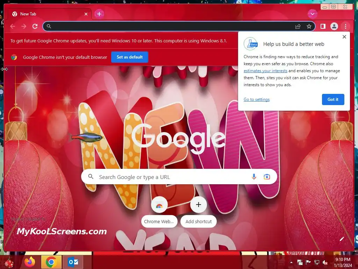This screenshot has height=269, width=358.
Task: Open the network tray icon
Action: 317,262
